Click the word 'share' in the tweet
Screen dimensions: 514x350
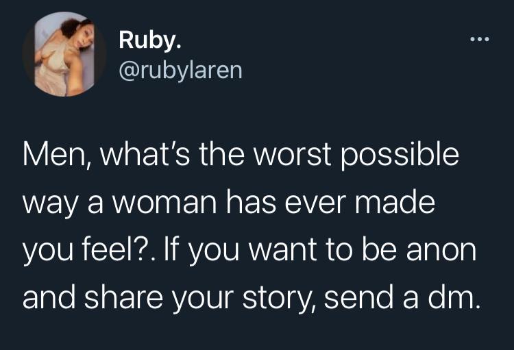point(123,297)
